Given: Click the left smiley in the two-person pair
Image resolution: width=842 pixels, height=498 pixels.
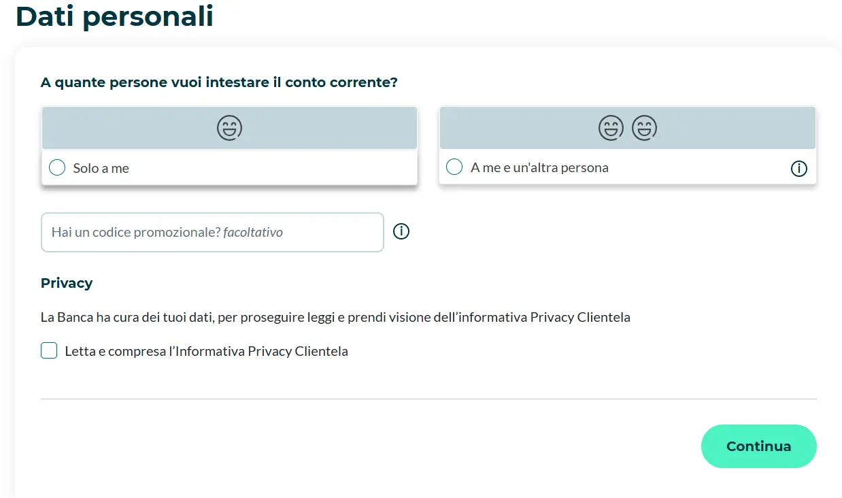Looking at the screenshot, I should click(611, 128).
